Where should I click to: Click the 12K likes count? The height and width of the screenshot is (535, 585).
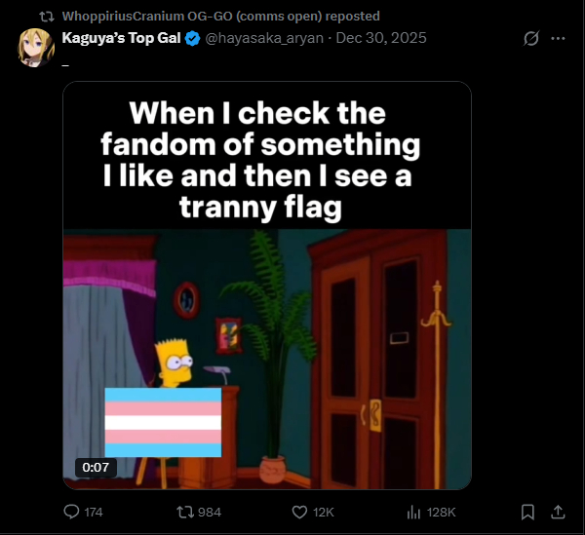pyautogui.click(x=323, y=512)
